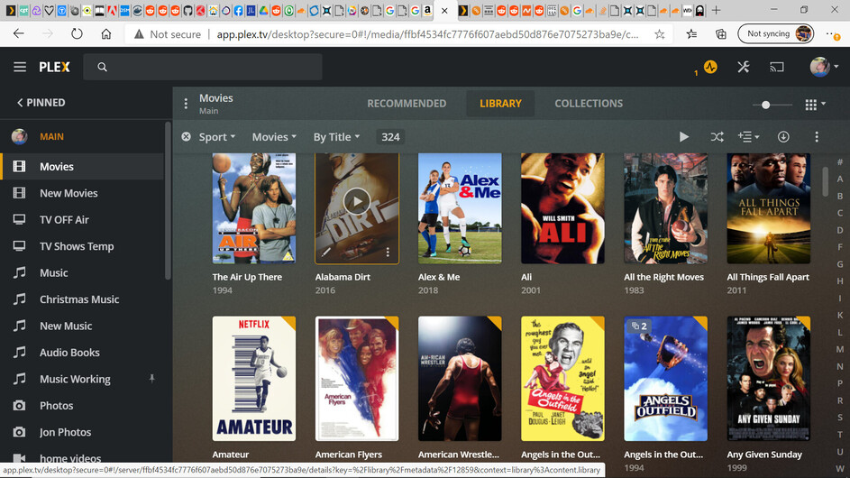This screenshot has width=850, height=478.
Task: Open the Movies type dropdown
Action: tap(274, 137)
